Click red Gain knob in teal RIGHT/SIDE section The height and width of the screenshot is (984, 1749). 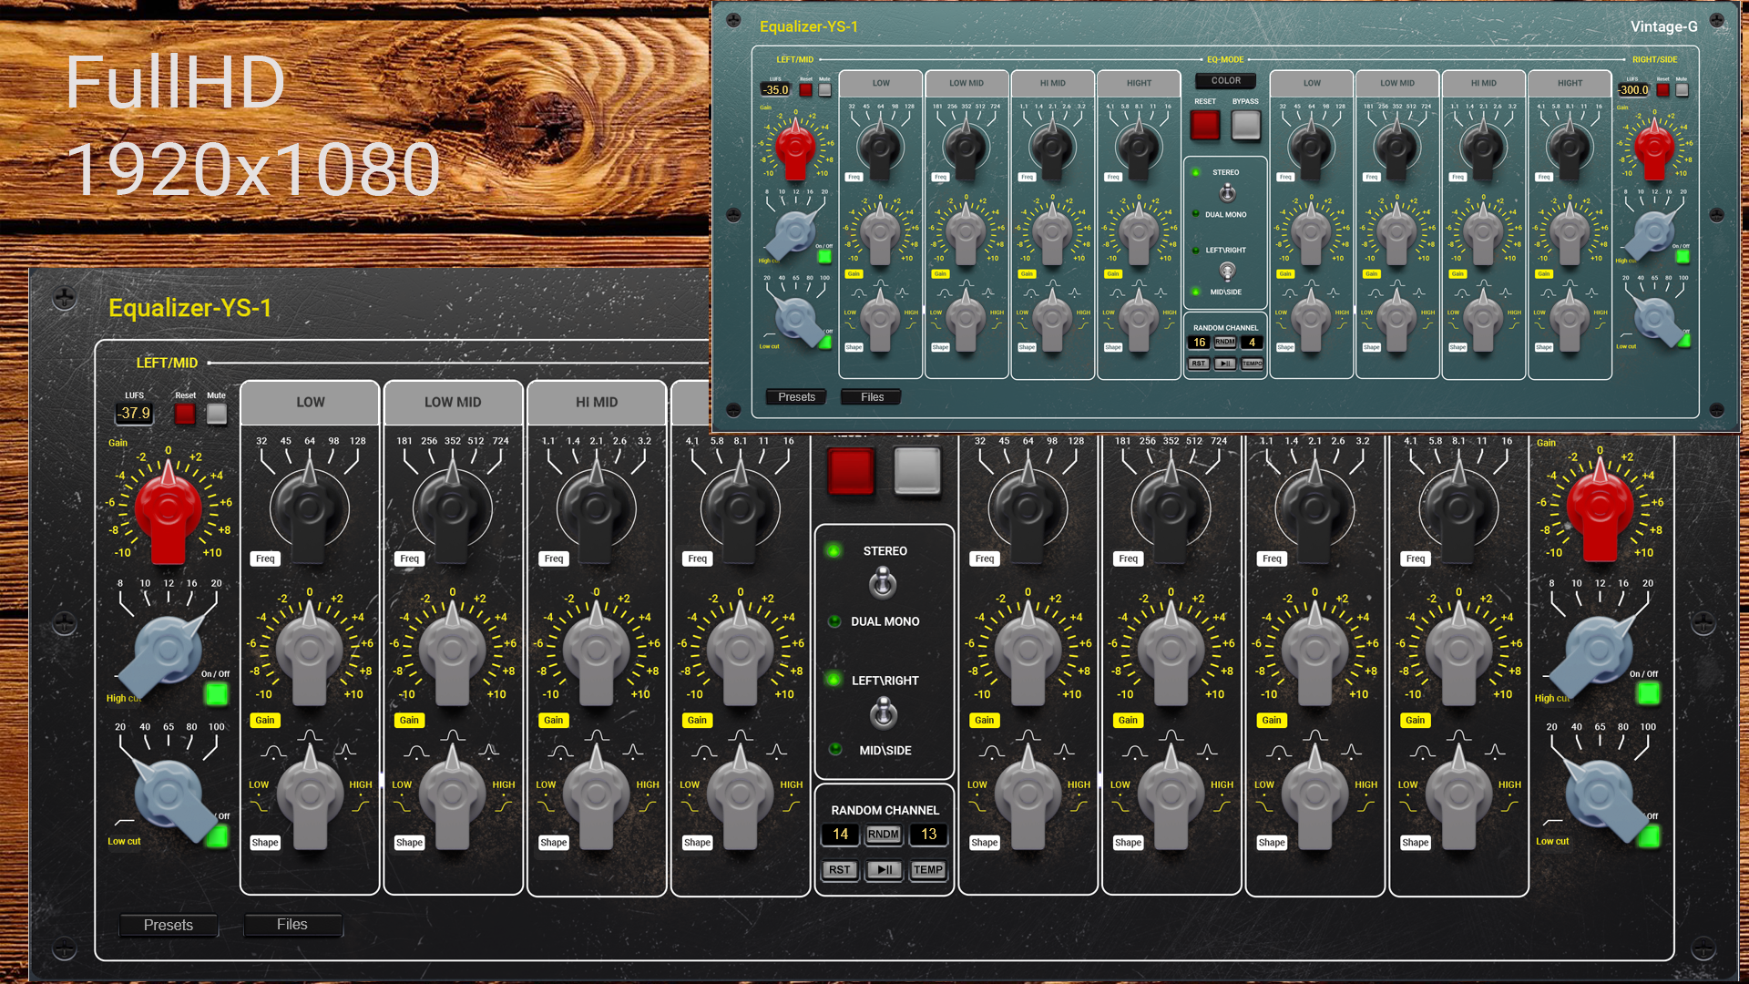[1654, 149]
